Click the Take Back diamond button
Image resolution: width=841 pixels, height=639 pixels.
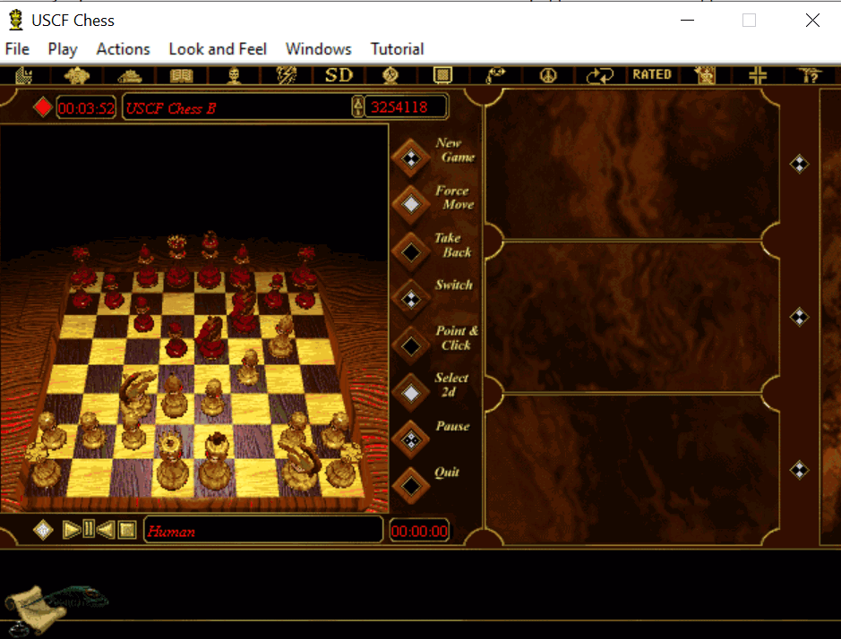[411, 251]
